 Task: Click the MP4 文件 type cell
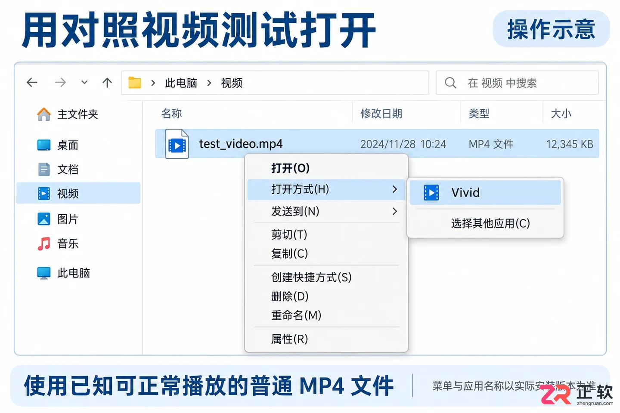click(491, 144)
